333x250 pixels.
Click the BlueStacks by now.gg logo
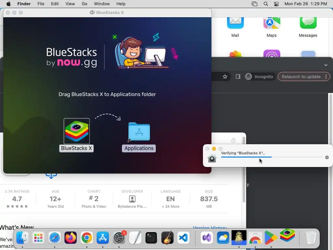(x=72, y=57)
